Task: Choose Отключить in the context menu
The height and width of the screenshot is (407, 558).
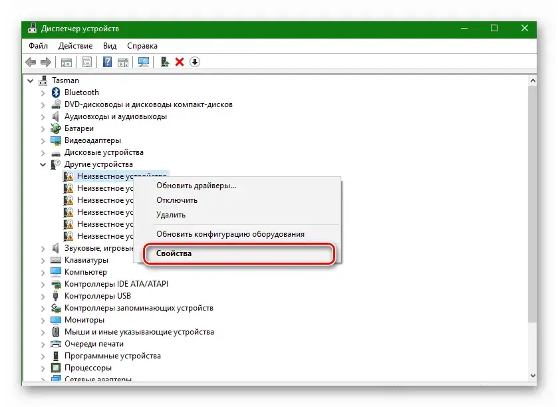Action: tap(176, 200)
